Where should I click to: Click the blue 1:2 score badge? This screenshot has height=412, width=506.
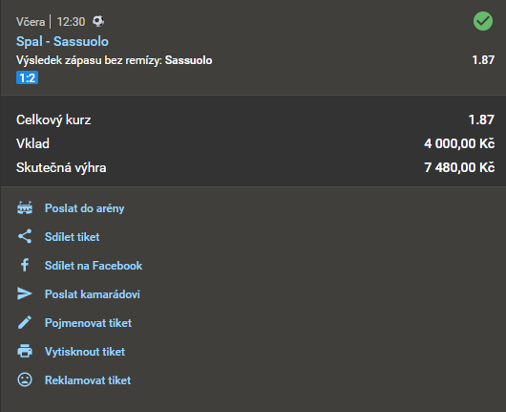click(x=27, y=77)
